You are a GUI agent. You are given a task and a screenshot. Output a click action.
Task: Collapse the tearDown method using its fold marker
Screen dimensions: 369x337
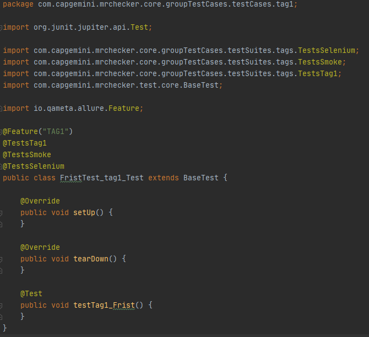pos(2,259)
